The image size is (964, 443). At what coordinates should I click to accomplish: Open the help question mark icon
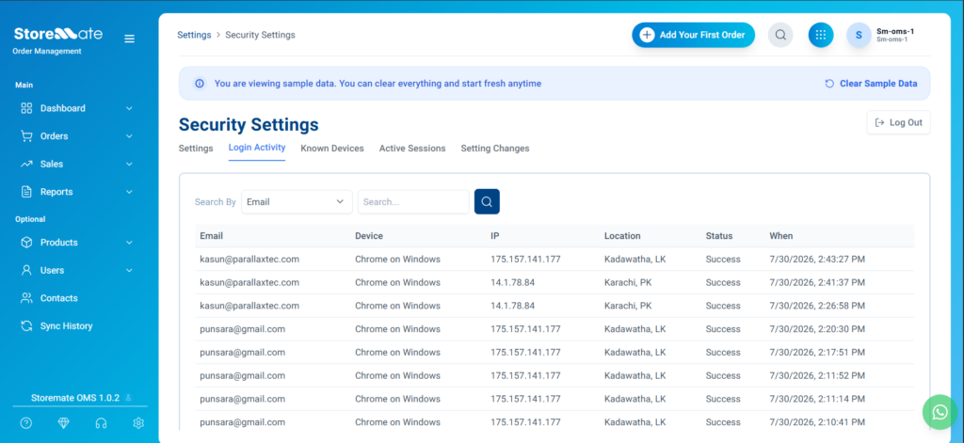pos(25,422)
